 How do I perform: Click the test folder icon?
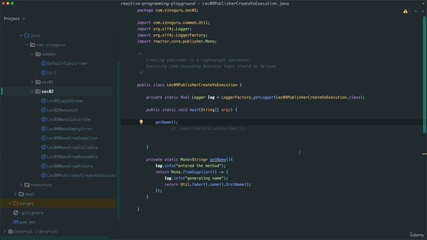click(21, 194)
